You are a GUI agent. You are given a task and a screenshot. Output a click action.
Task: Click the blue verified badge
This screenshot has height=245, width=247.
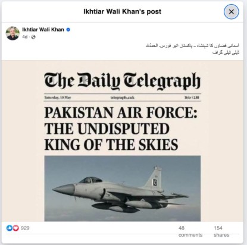[68, 30]
